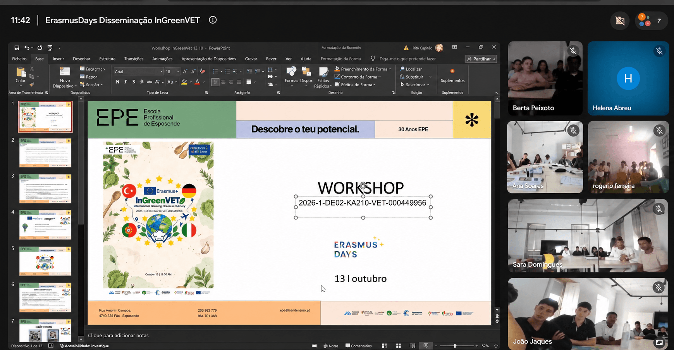
Task: Switch to slide sorter view icon
Action: [398, 346]
